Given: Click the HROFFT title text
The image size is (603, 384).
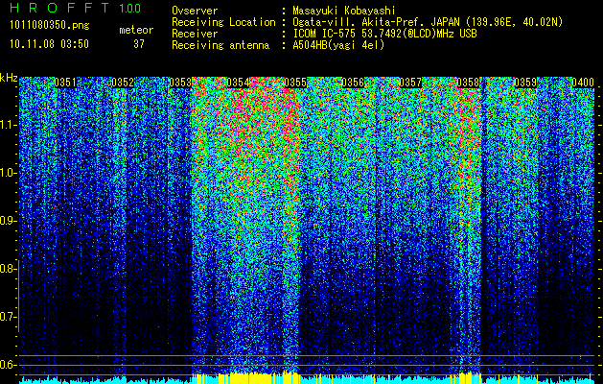Looking at the screenshot, I should point(59,8).
